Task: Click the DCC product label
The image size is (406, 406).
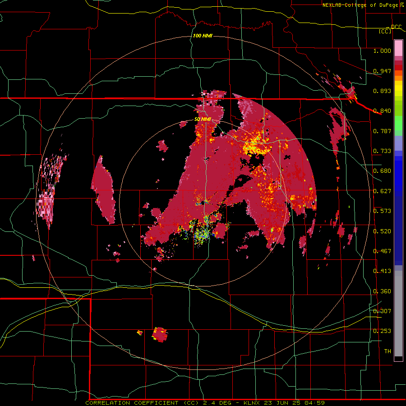Action: (x=396, y=27)
